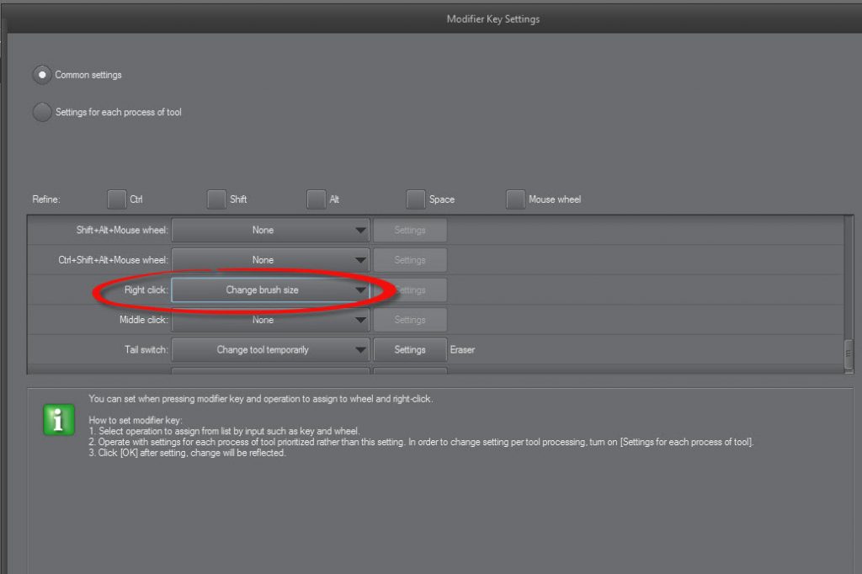
Task: Click Settings button for Shift+Alt+Mouse wheel row
Action: point(410,230)
